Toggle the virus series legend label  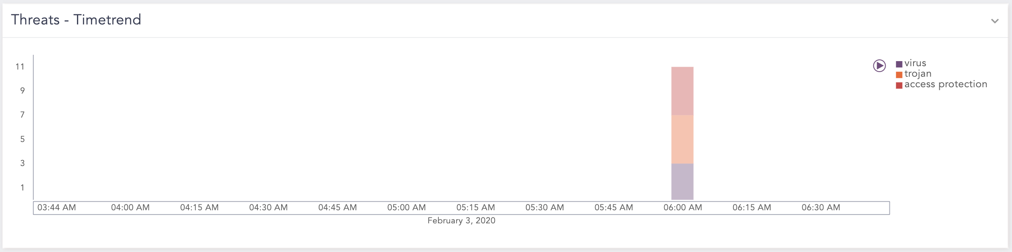click(915, 63)
